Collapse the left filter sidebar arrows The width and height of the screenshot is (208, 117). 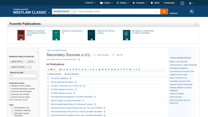tap(37, 52)
